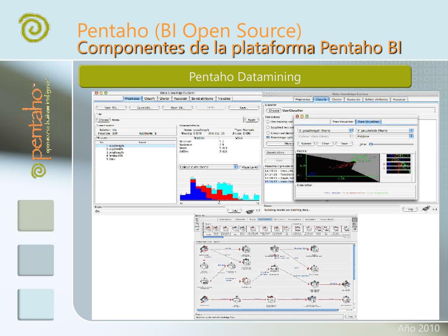
Task: Click Choose button for filter
Action: (103, 120)
